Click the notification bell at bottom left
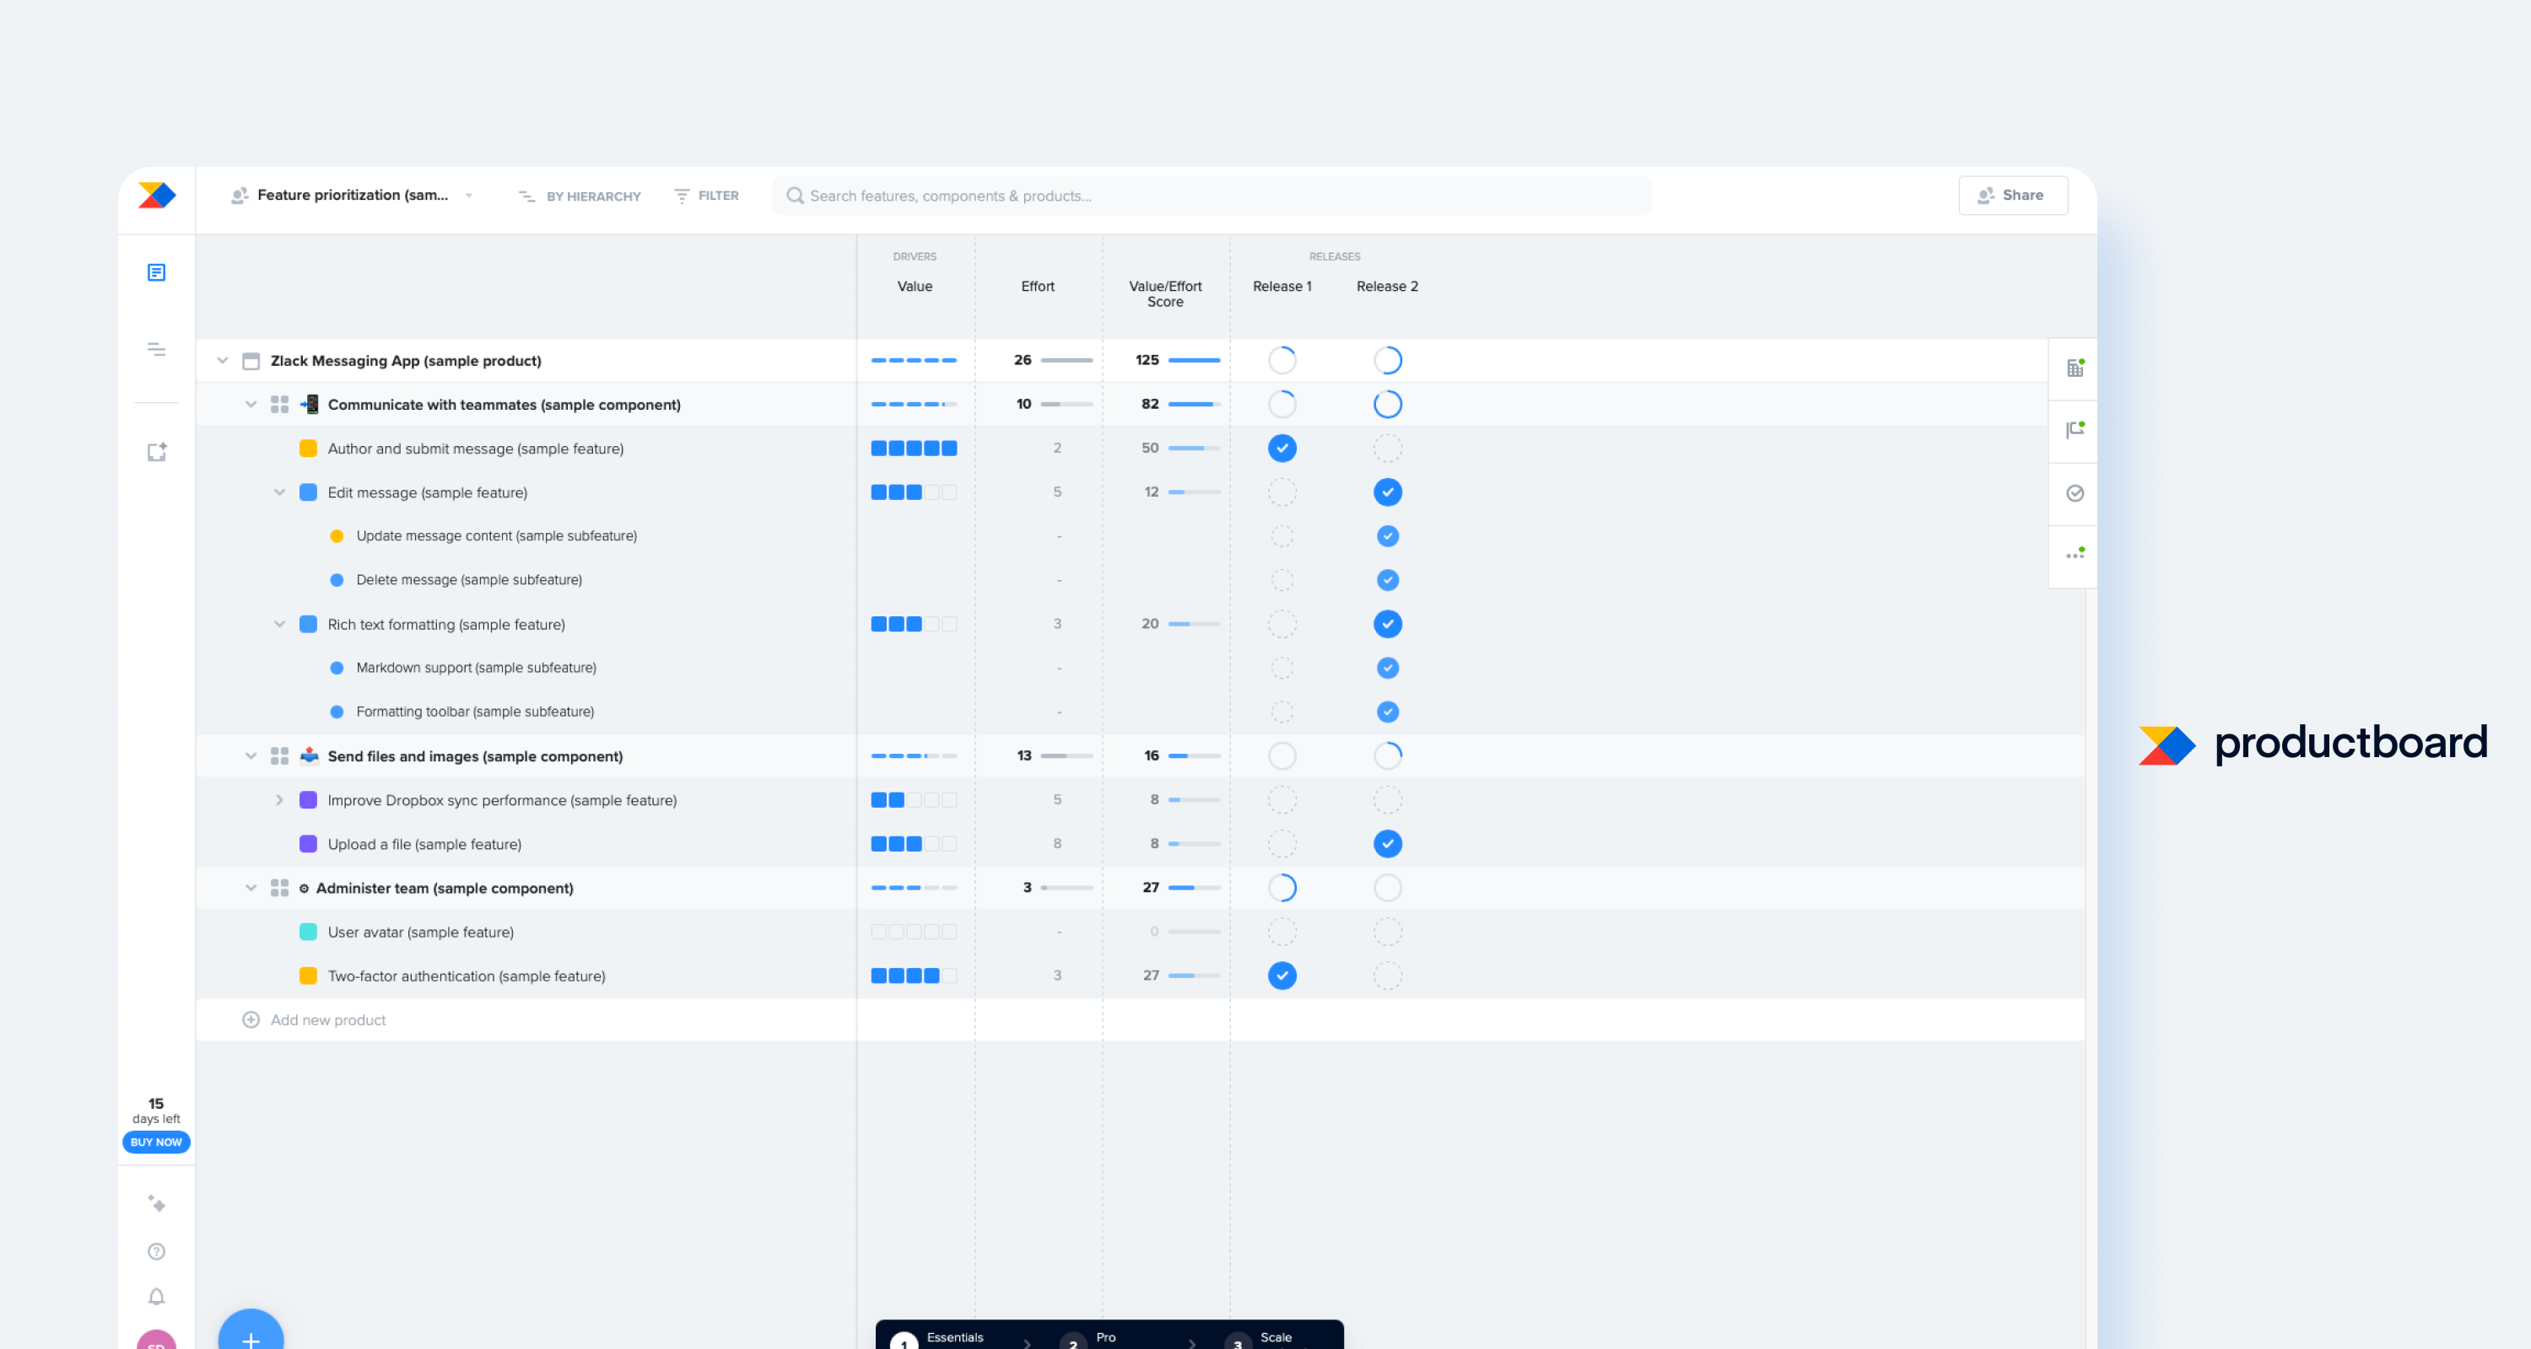Viewport: 2531px width, 1349px height. click(156, 1297)
